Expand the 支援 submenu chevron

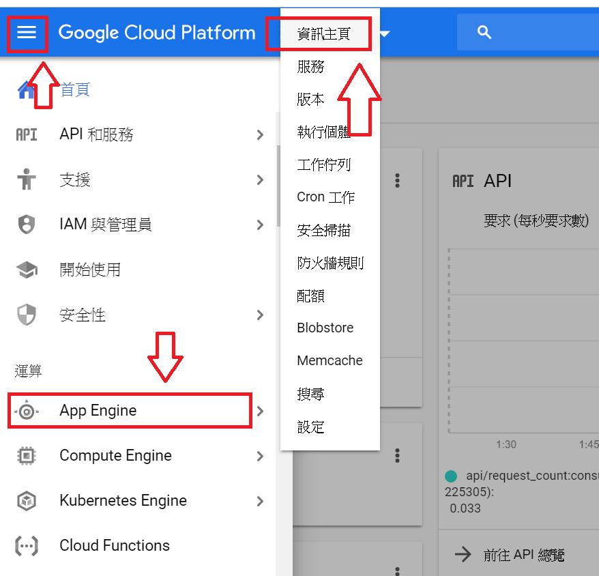pyautogui.click(x=260, y=179)
